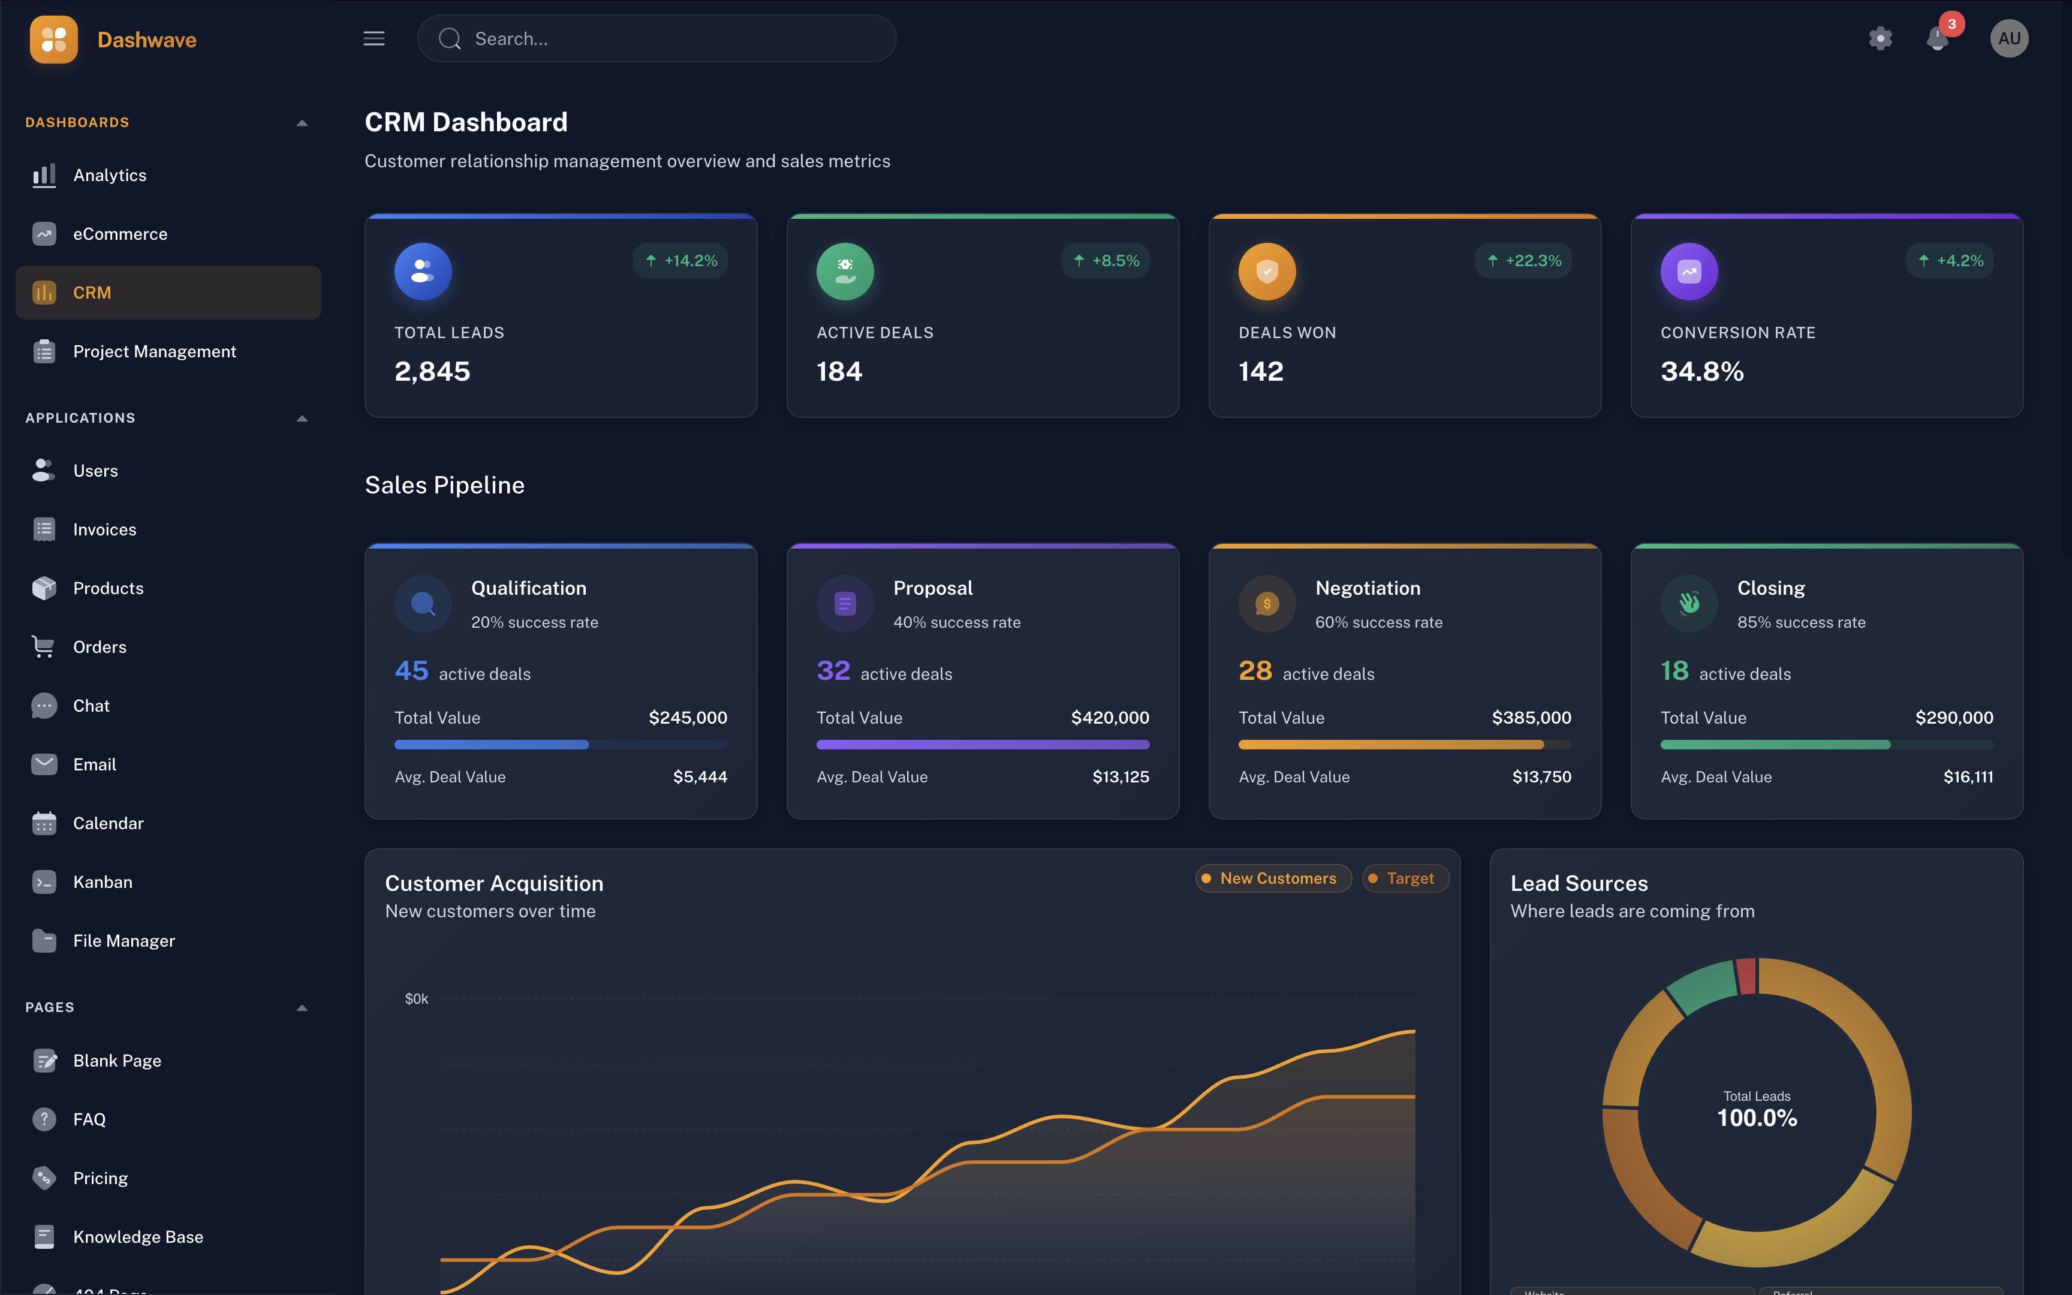Toggle New Customers legend series
The width and height of the screenshot is (2072, 1295).
point(1273,878)
